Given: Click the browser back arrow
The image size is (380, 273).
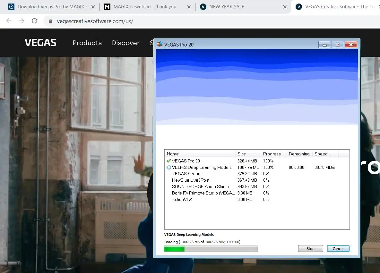Looking at the screenshot, I should coord(9,21).
